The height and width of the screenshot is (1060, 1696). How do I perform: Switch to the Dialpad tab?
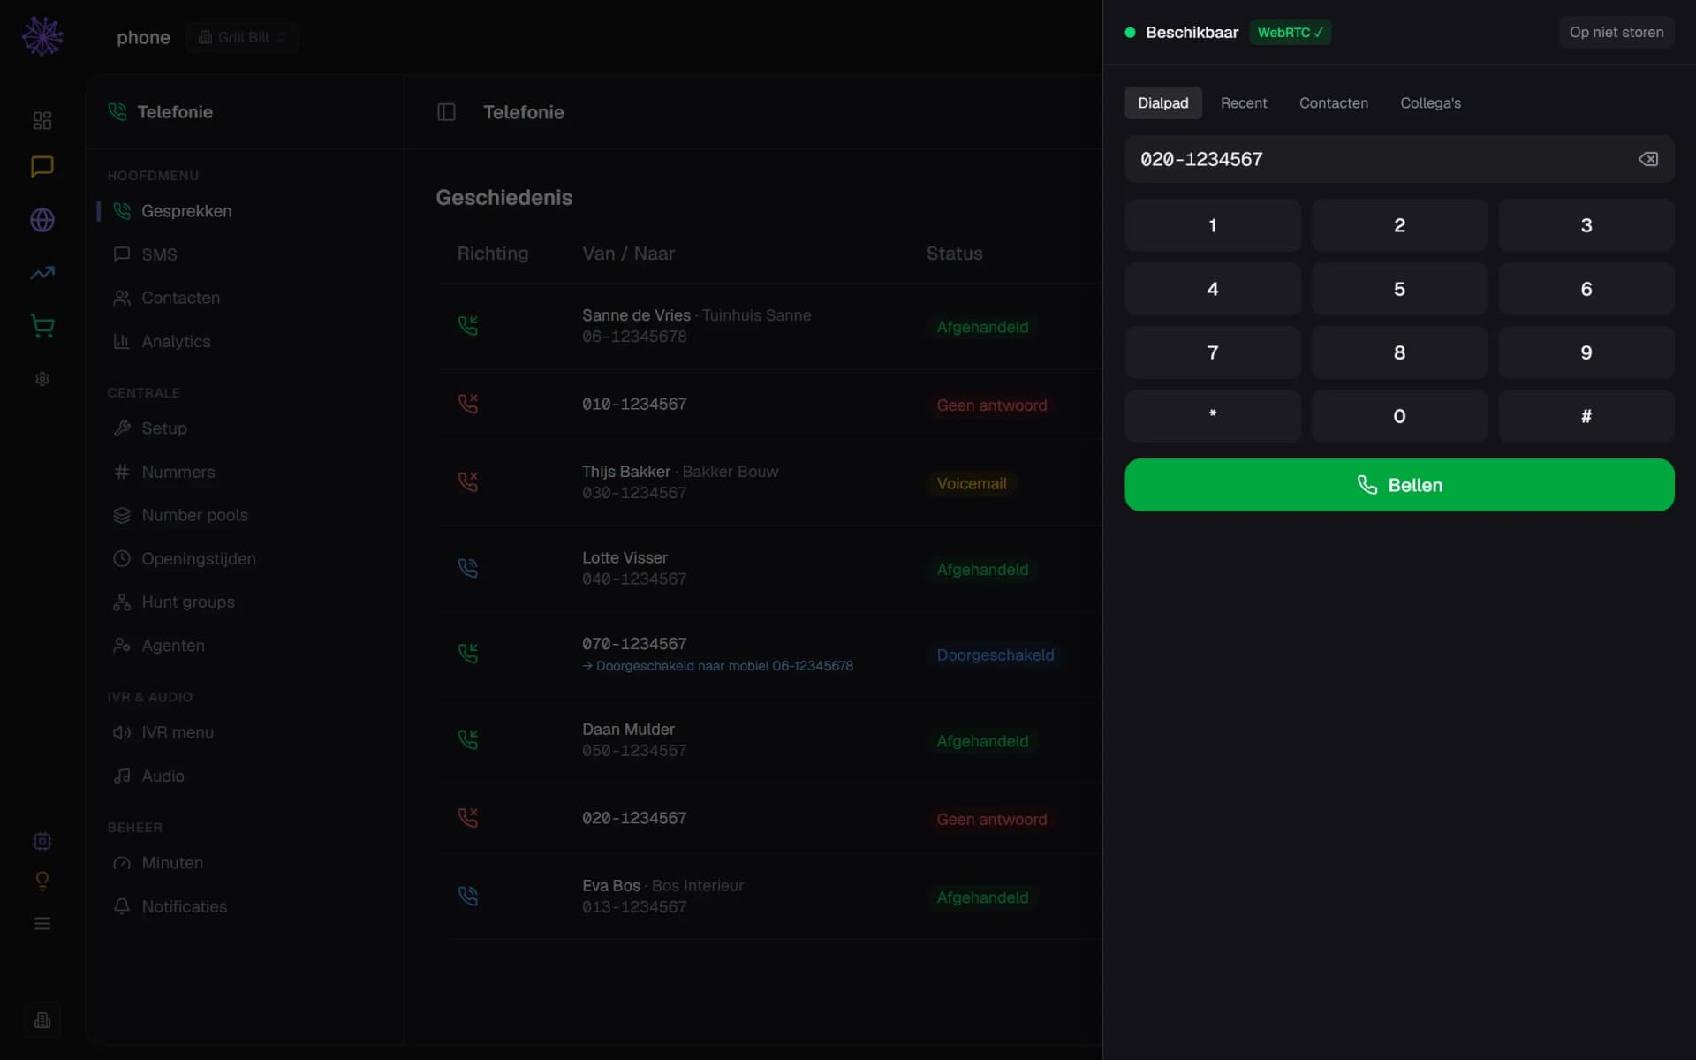[x=1162, y=102]
